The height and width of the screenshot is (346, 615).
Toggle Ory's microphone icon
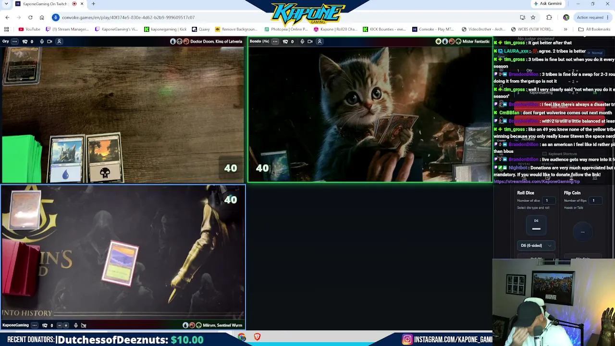click(42, 41)
